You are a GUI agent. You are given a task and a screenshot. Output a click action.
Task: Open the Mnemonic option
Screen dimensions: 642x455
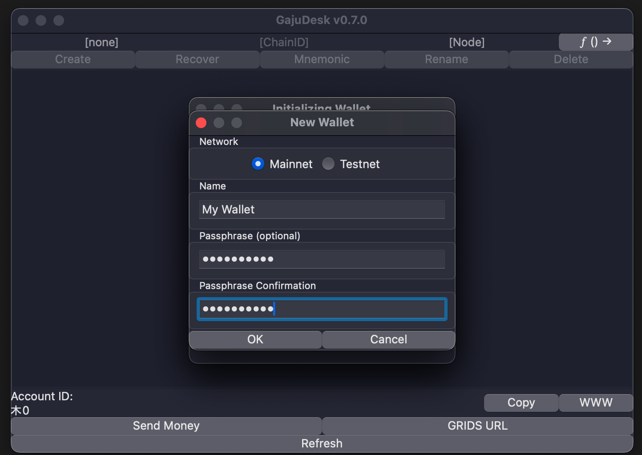[322, 60]
